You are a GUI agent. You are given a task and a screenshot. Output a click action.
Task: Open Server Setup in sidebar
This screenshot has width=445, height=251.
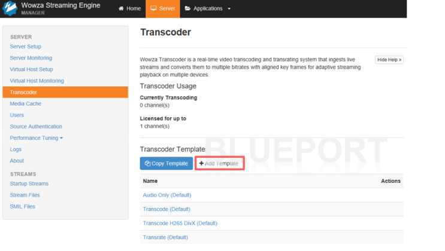coord(26,47)
